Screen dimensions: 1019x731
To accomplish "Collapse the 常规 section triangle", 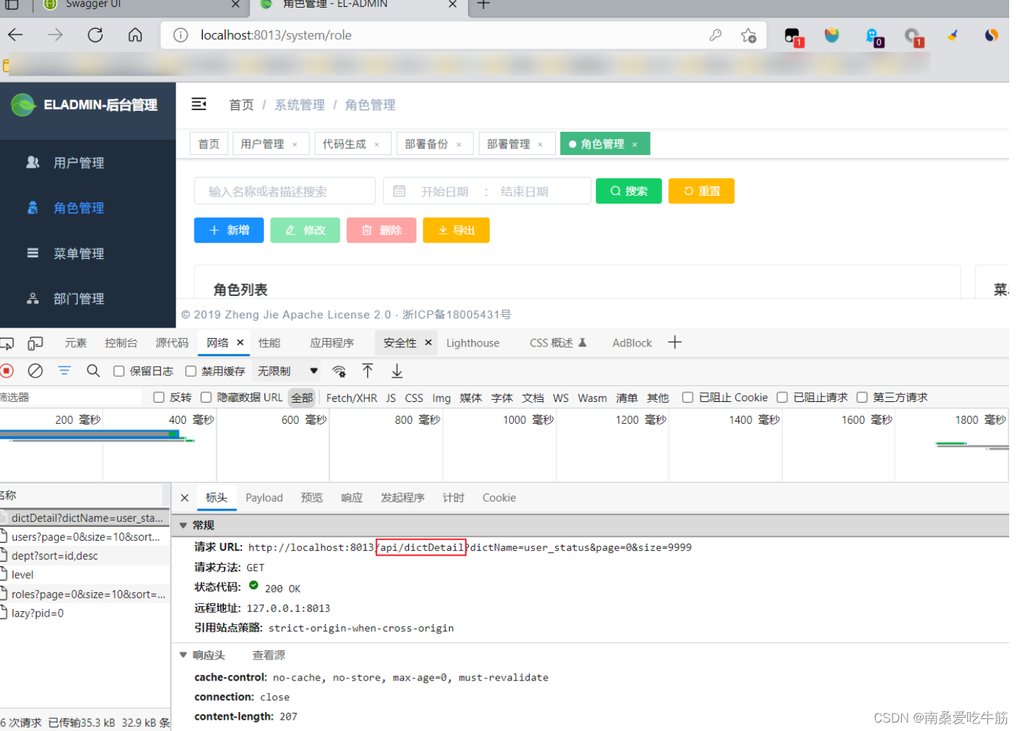I will pos(183,525).
